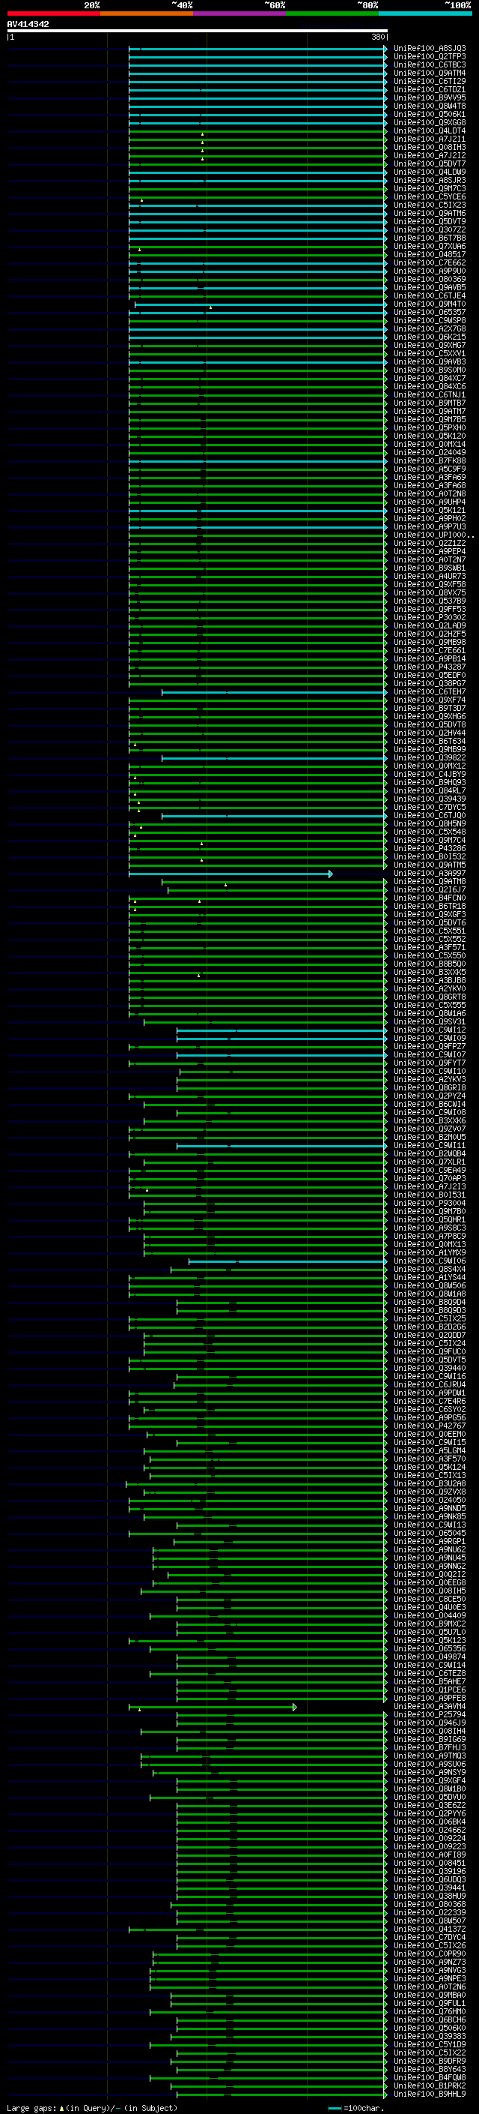View the UniRef100_Q39196 match
The height and width of the screenshot is (2114, 479).
coord(430,1871)
